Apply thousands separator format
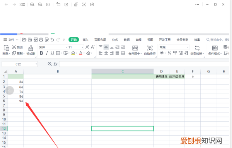Screen dimensions: 232x148 175,53
